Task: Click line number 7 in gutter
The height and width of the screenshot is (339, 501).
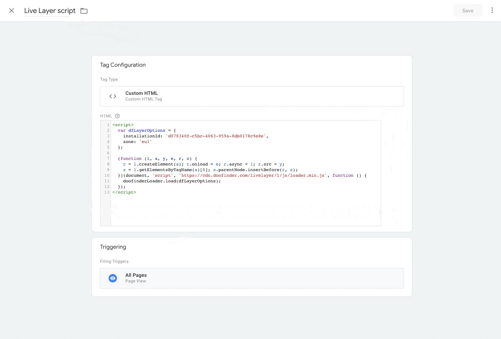Action: (108, 158)
